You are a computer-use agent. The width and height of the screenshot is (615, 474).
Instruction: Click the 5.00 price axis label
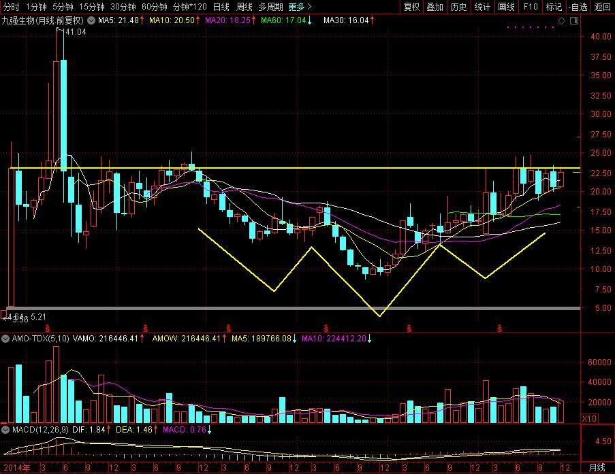coord(603,308)
